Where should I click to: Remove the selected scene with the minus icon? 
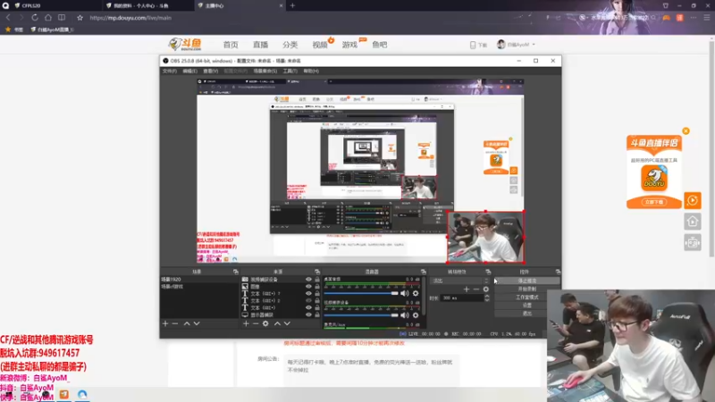[x=175, y=323]
